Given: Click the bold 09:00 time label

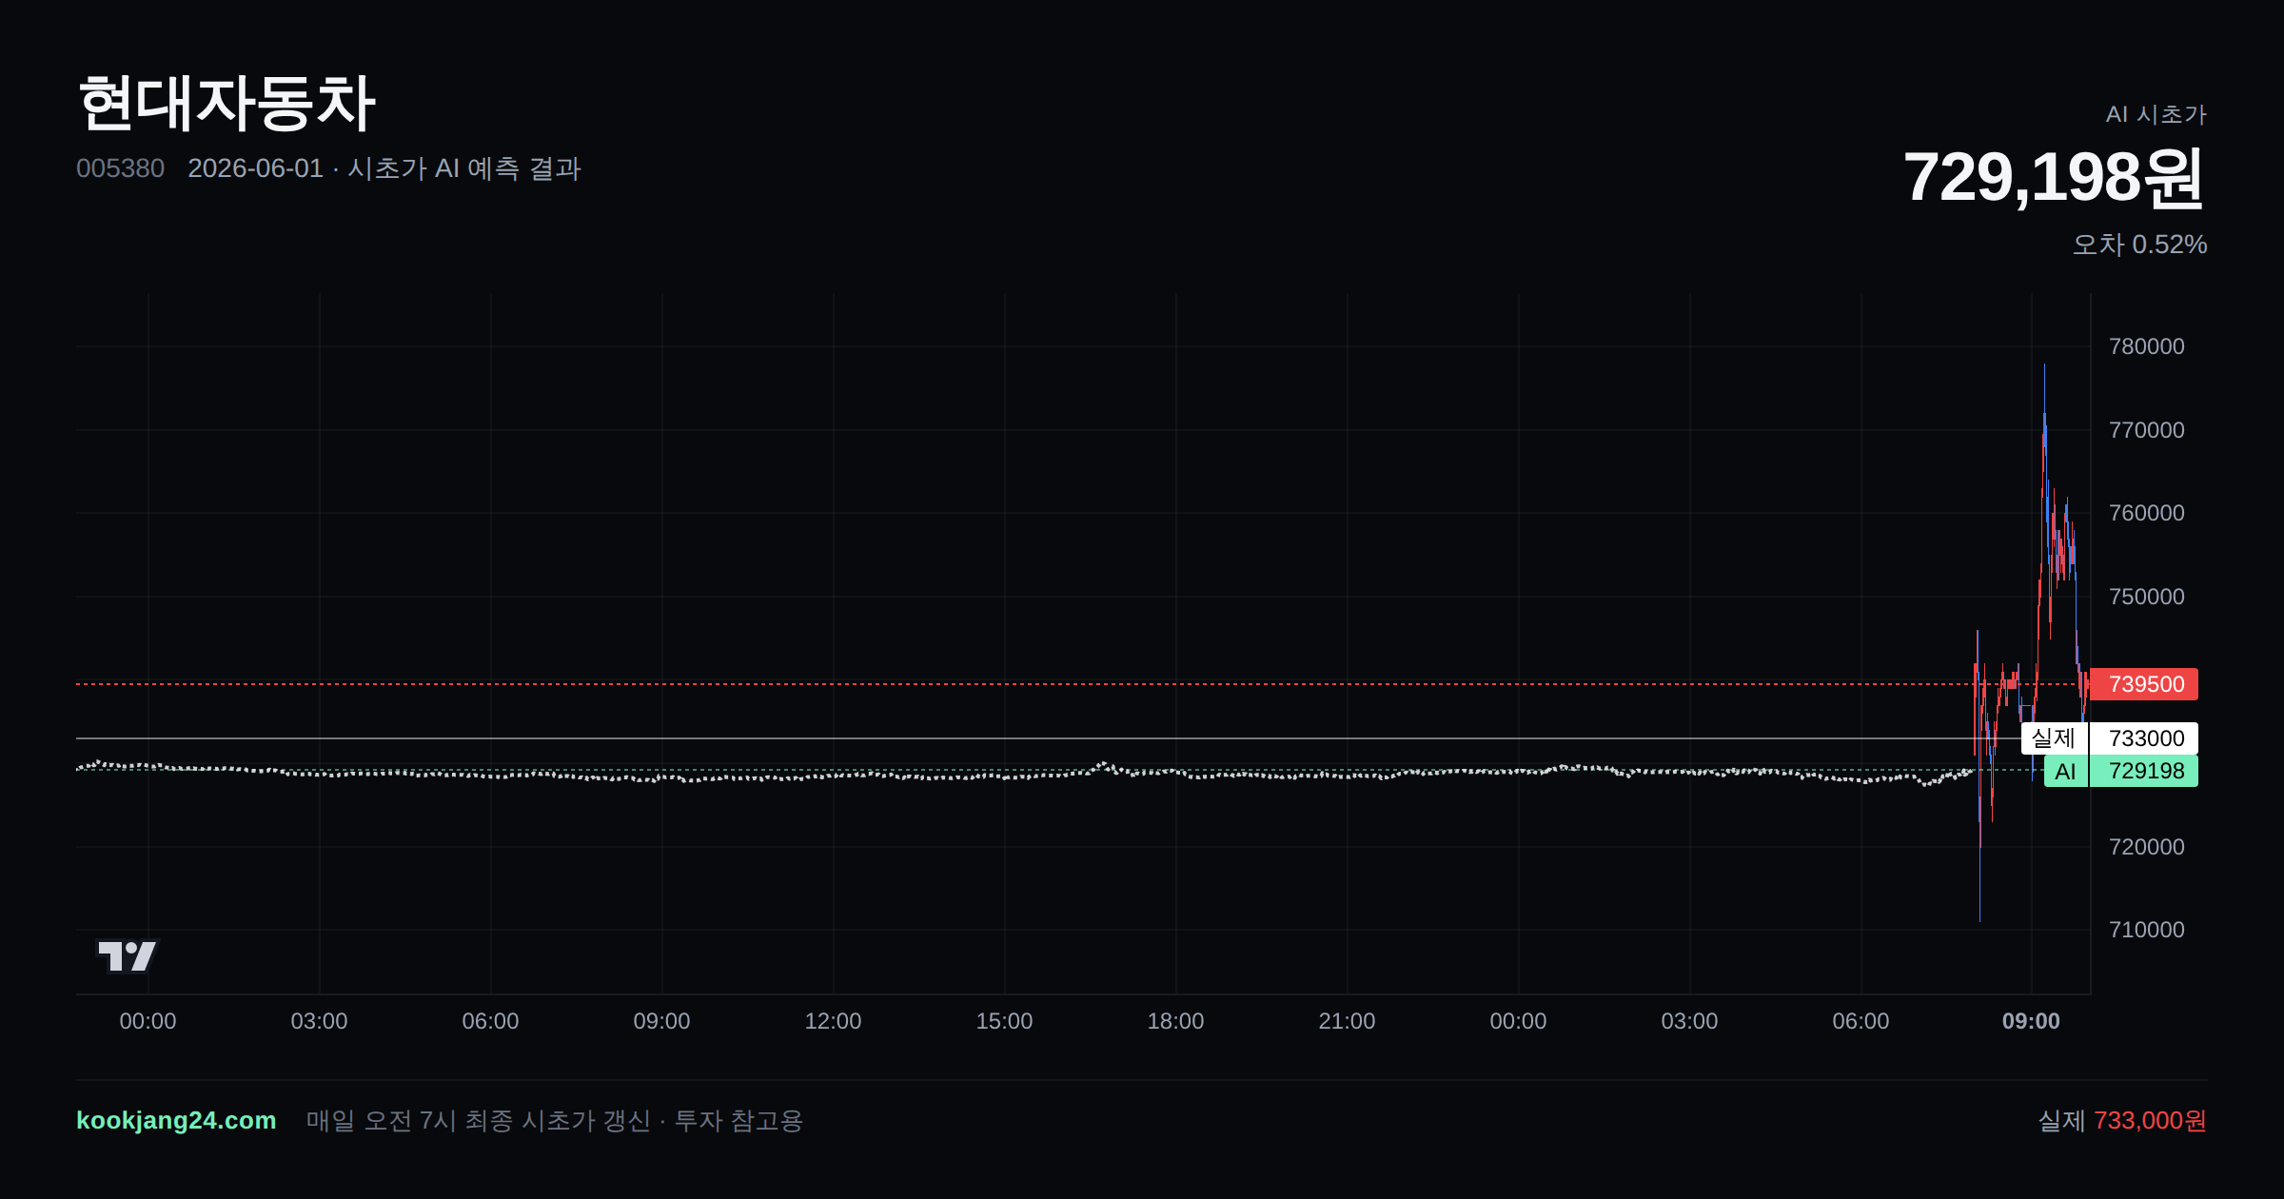Looking at the screenshot, I should tap(2031, 1021).
